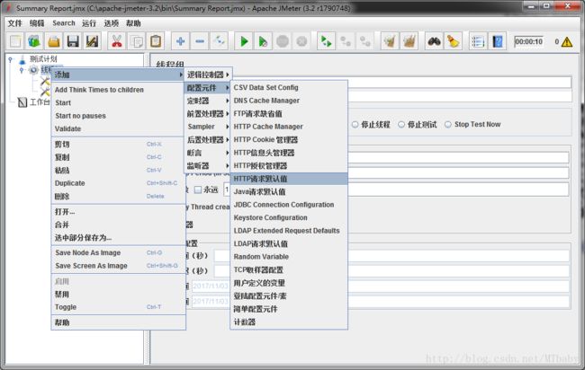
Task: Click the Copy toolbar icon
Action: [x=136, y=41]
